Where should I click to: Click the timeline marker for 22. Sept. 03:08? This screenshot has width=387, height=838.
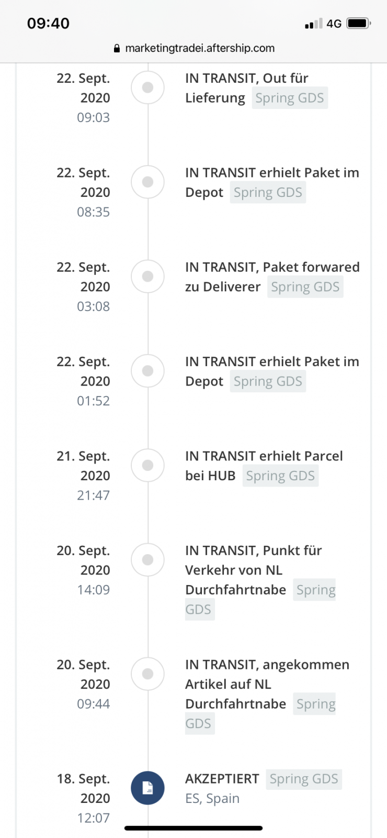[x=147, y=277]
